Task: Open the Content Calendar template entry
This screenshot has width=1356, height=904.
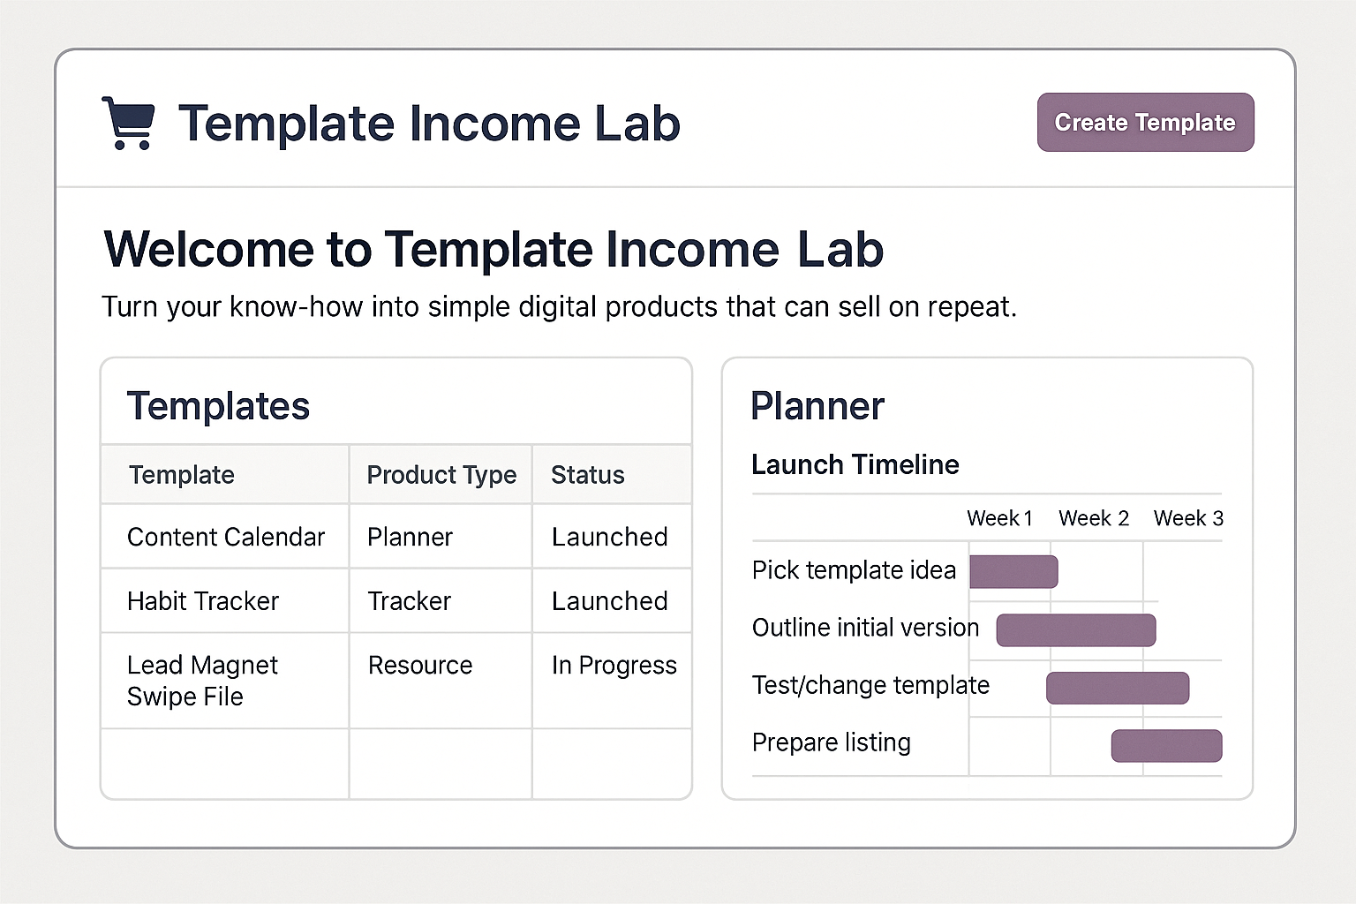Action: (x=226, y=536)
